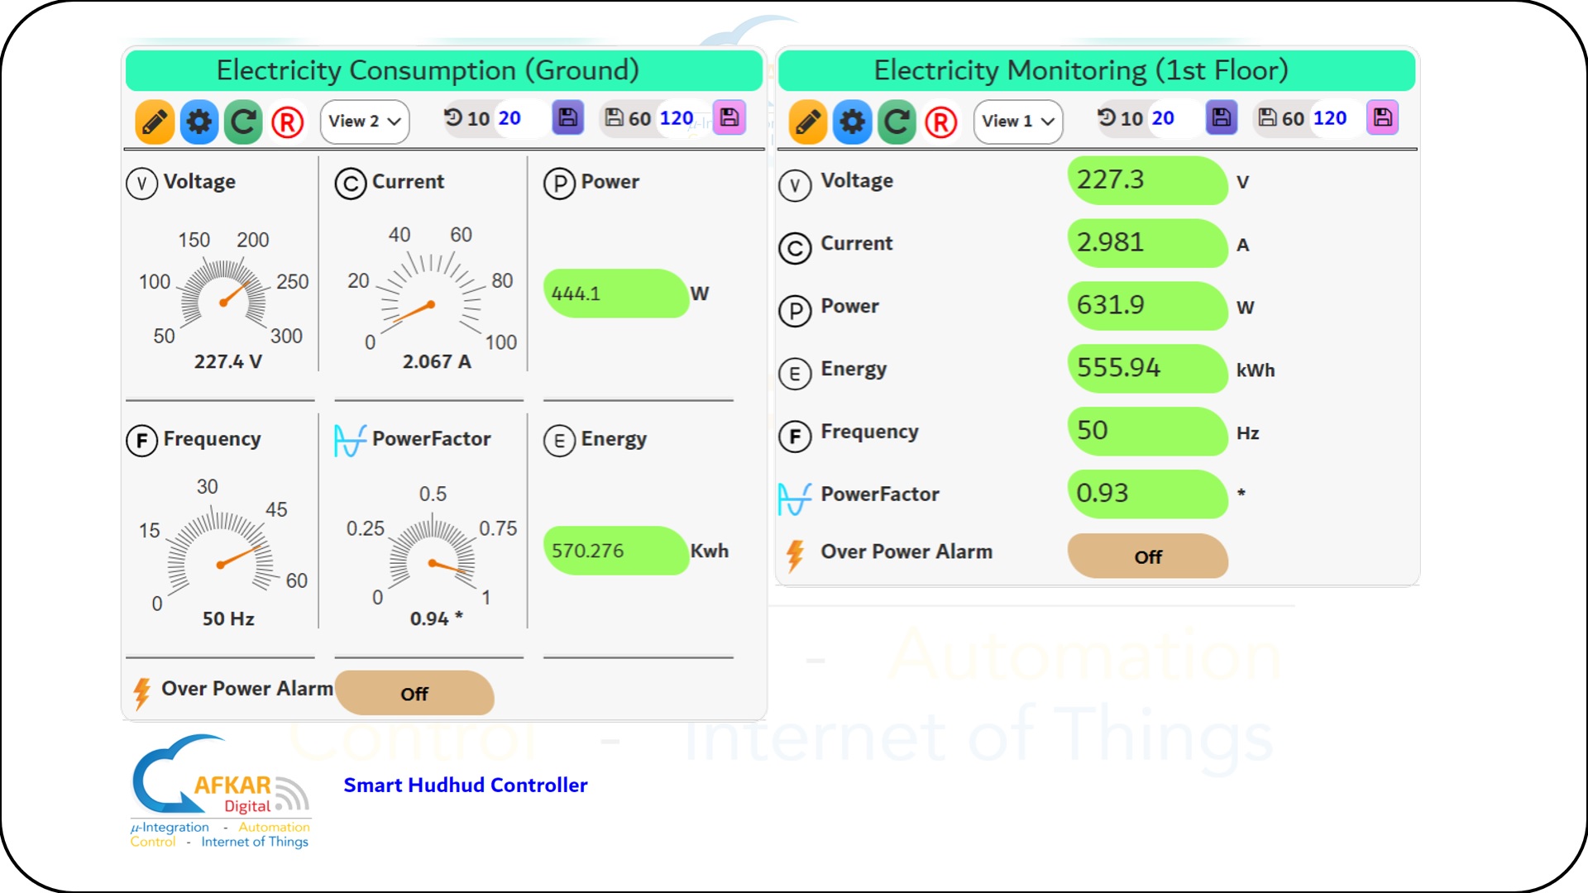Click the Smart Hudhud Controller link
The image size is (1588, 893).
(x=465, y=785)
